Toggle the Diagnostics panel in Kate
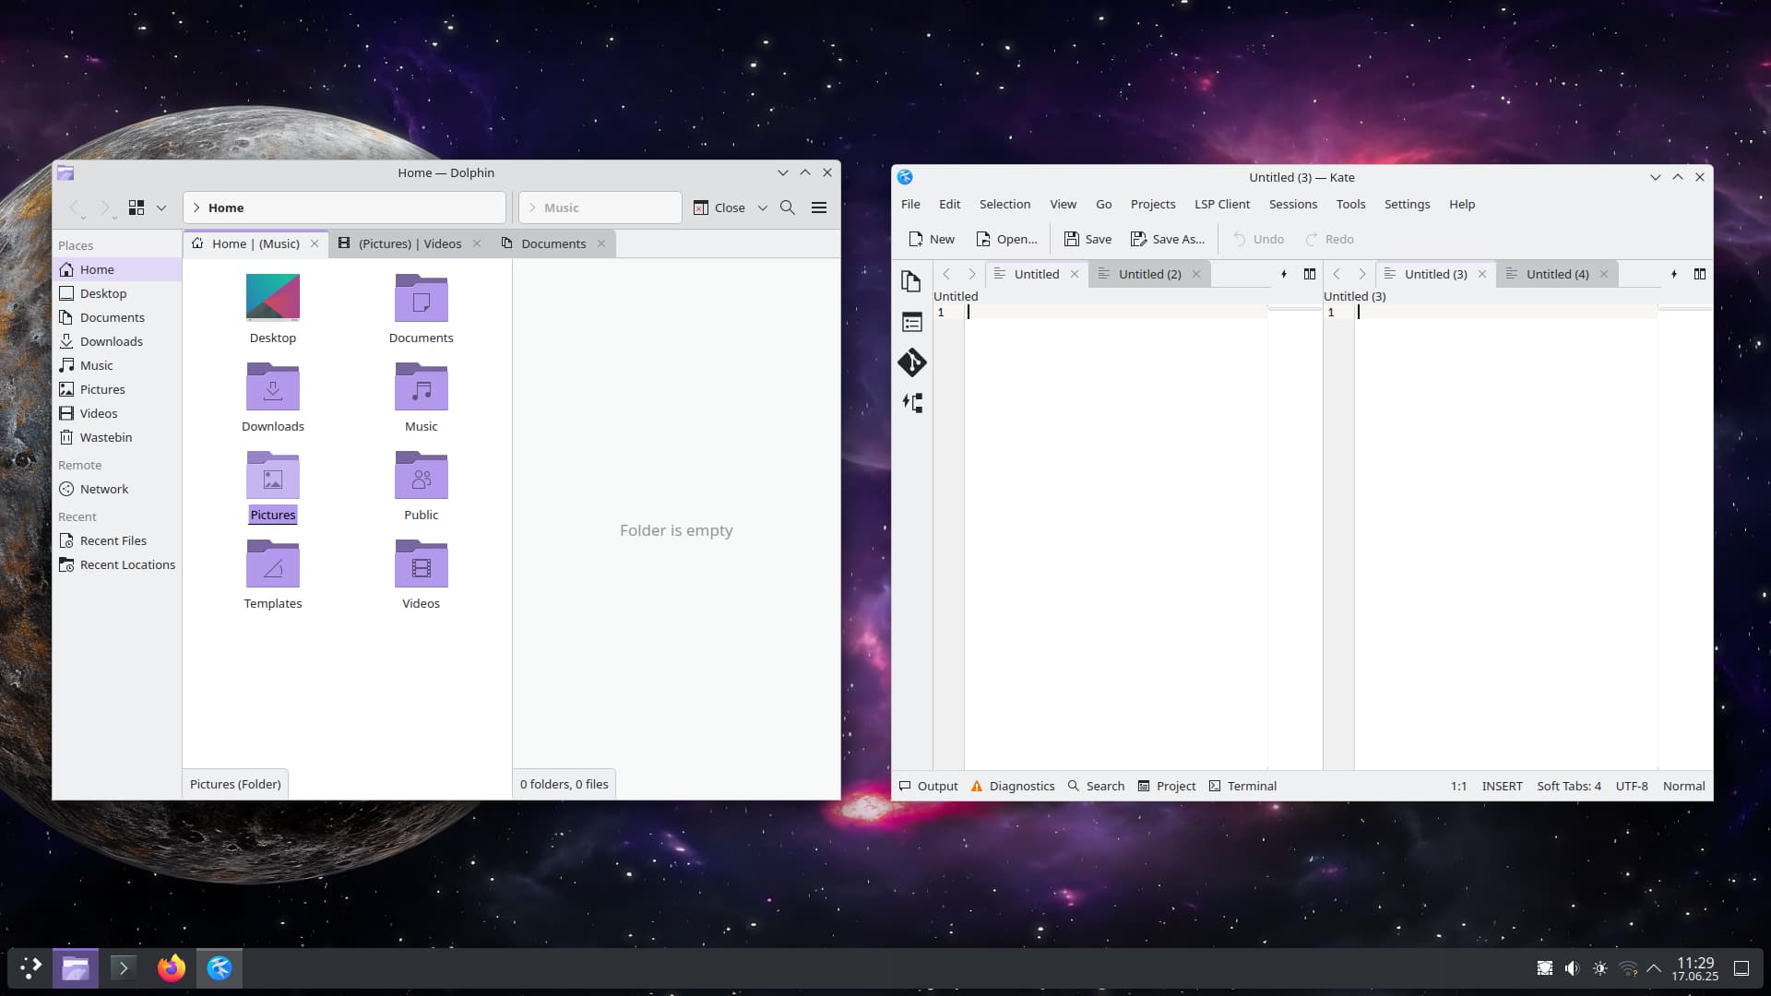 click(x=1012, y=786)
